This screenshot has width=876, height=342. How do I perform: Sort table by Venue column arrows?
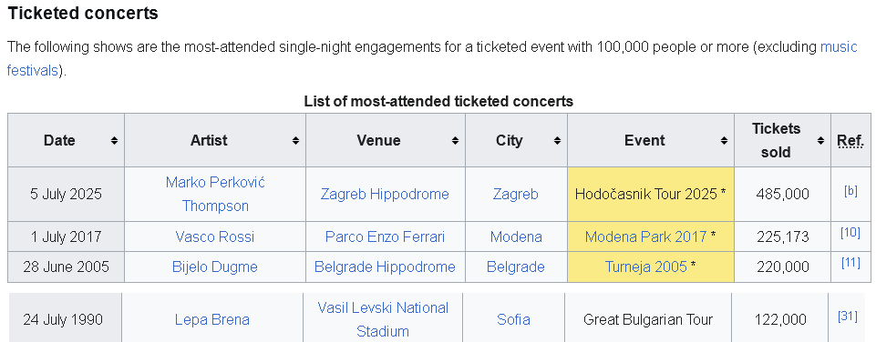tap(455, 141)
